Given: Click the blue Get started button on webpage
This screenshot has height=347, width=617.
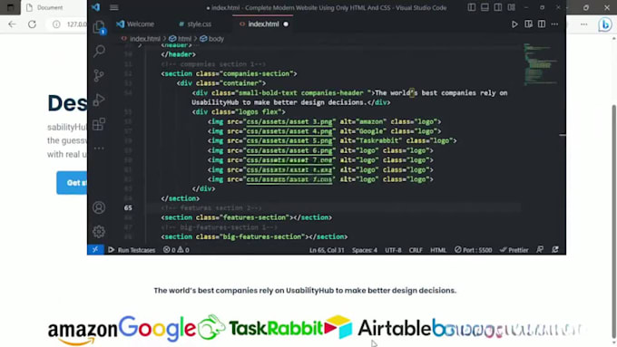Looking at the screenshot, I should pyautogui.click(x=72, y=183).
